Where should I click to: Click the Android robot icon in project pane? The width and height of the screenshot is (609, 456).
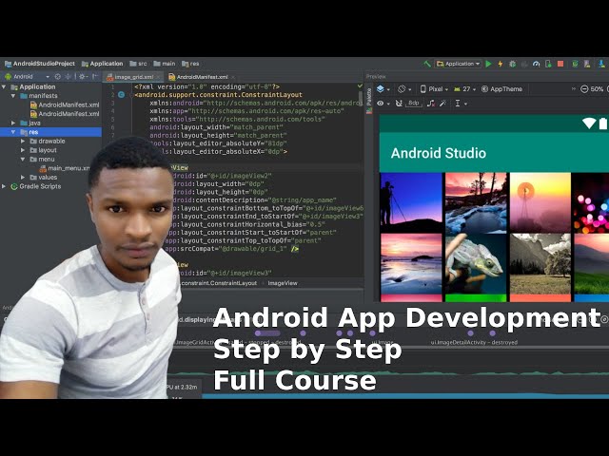point(9,77)
